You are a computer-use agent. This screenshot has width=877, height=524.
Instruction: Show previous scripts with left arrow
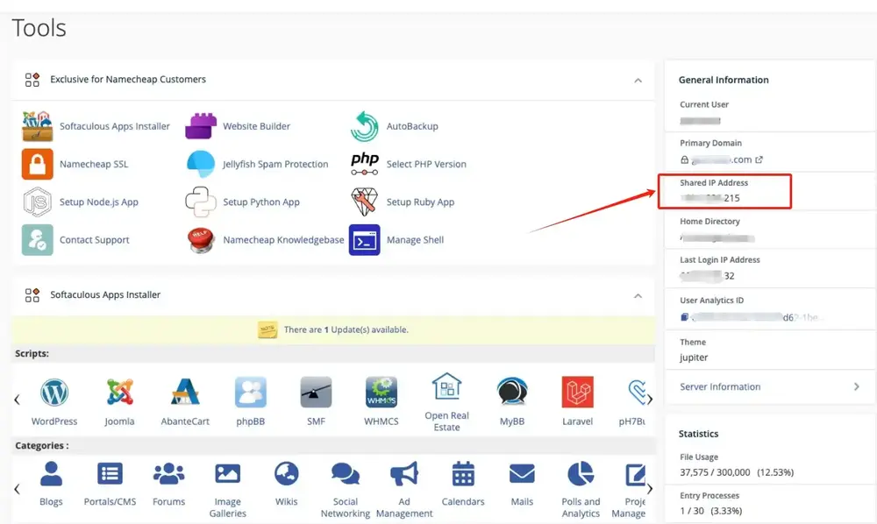pos(17,400)
